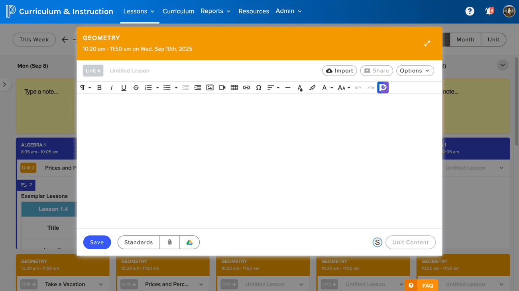The width and height of the screenshot is (519, 291).
Task: Insert a video into the lesson
Action: coord(222,88)
